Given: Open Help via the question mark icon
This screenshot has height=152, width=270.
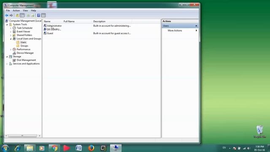Looking at the screenshot, I should [39, 15].
